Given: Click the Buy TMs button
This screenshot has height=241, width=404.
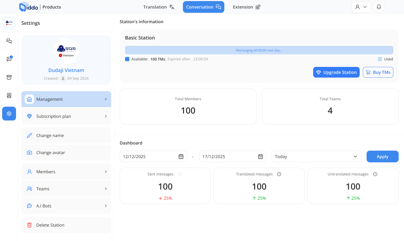Looking at the screenshot, I should point(378,72).
